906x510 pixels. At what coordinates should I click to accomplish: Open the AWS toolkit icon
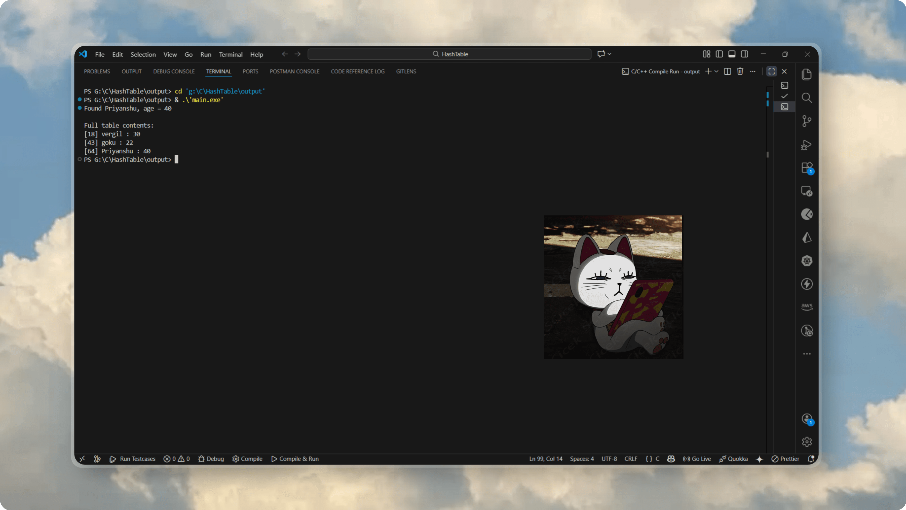coord(807,306)
